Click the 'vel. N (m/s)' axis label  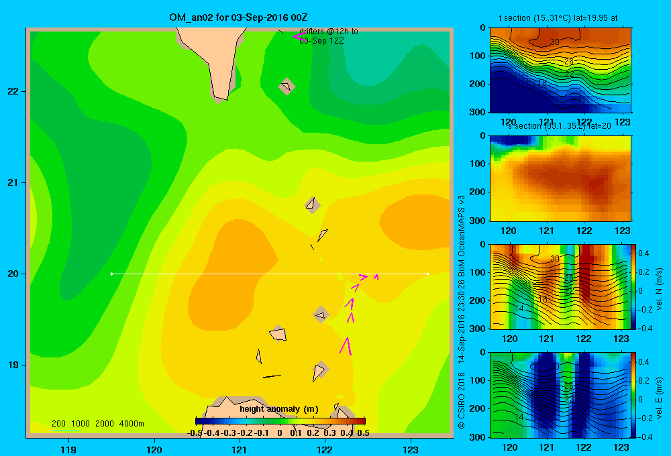[660, 289]
